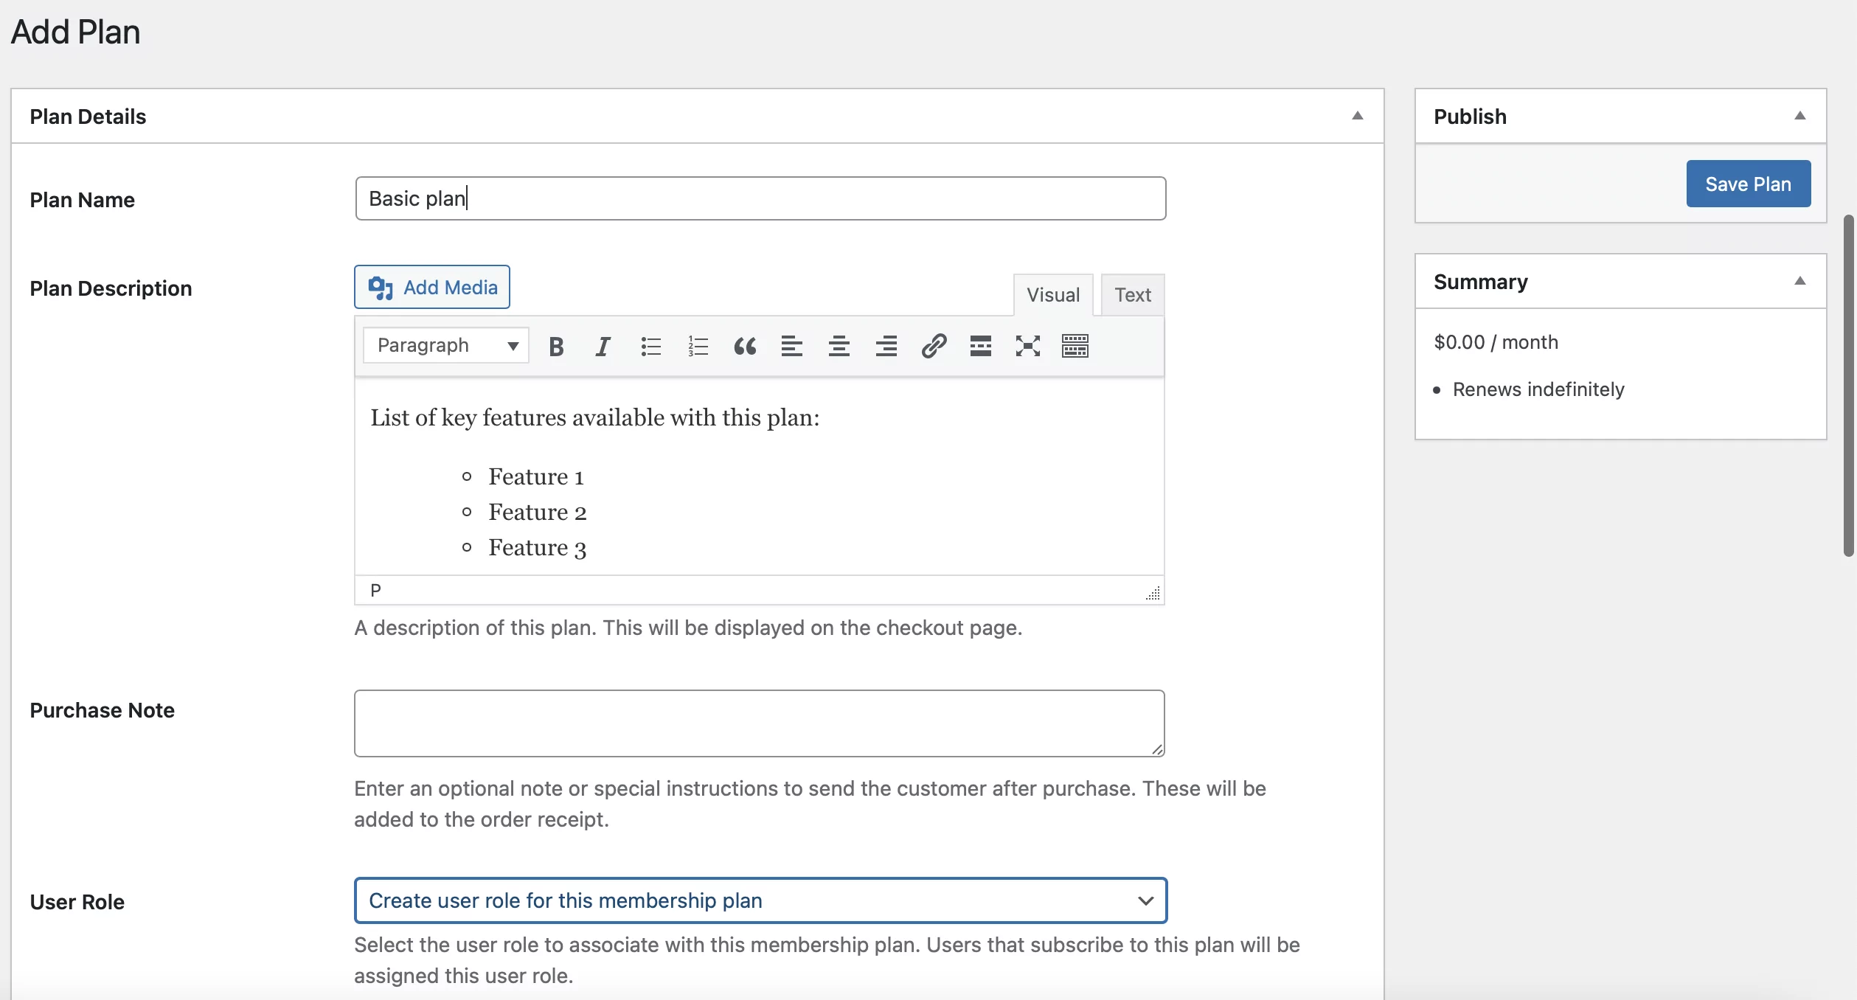Insert or edit a link
The height and width of the screenshot is (1000, 1857).
[x=934, y=346]
